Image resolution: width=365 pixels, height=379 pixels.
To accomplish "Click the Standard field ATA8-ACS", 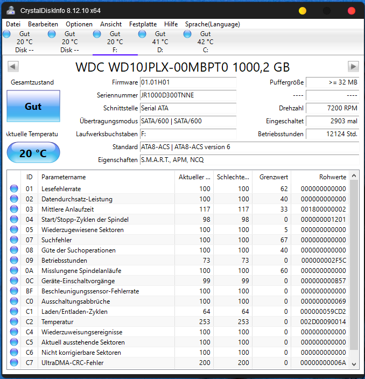I will (249, 147).
